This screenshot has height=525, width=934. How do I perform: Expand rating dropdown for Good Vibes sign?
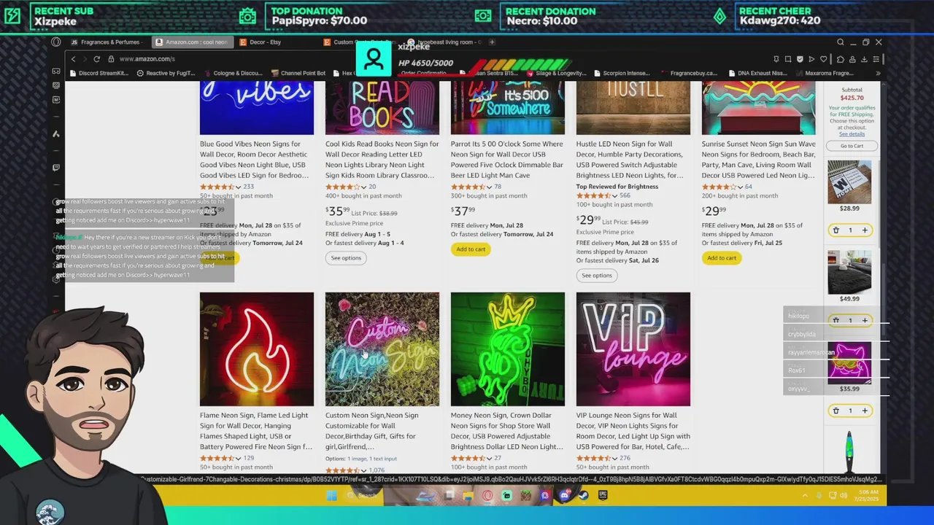coord(238,187)
